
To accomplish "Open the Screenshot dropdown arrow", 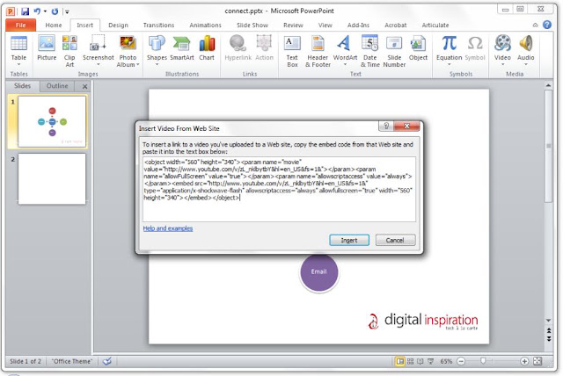I will point(98,64).
